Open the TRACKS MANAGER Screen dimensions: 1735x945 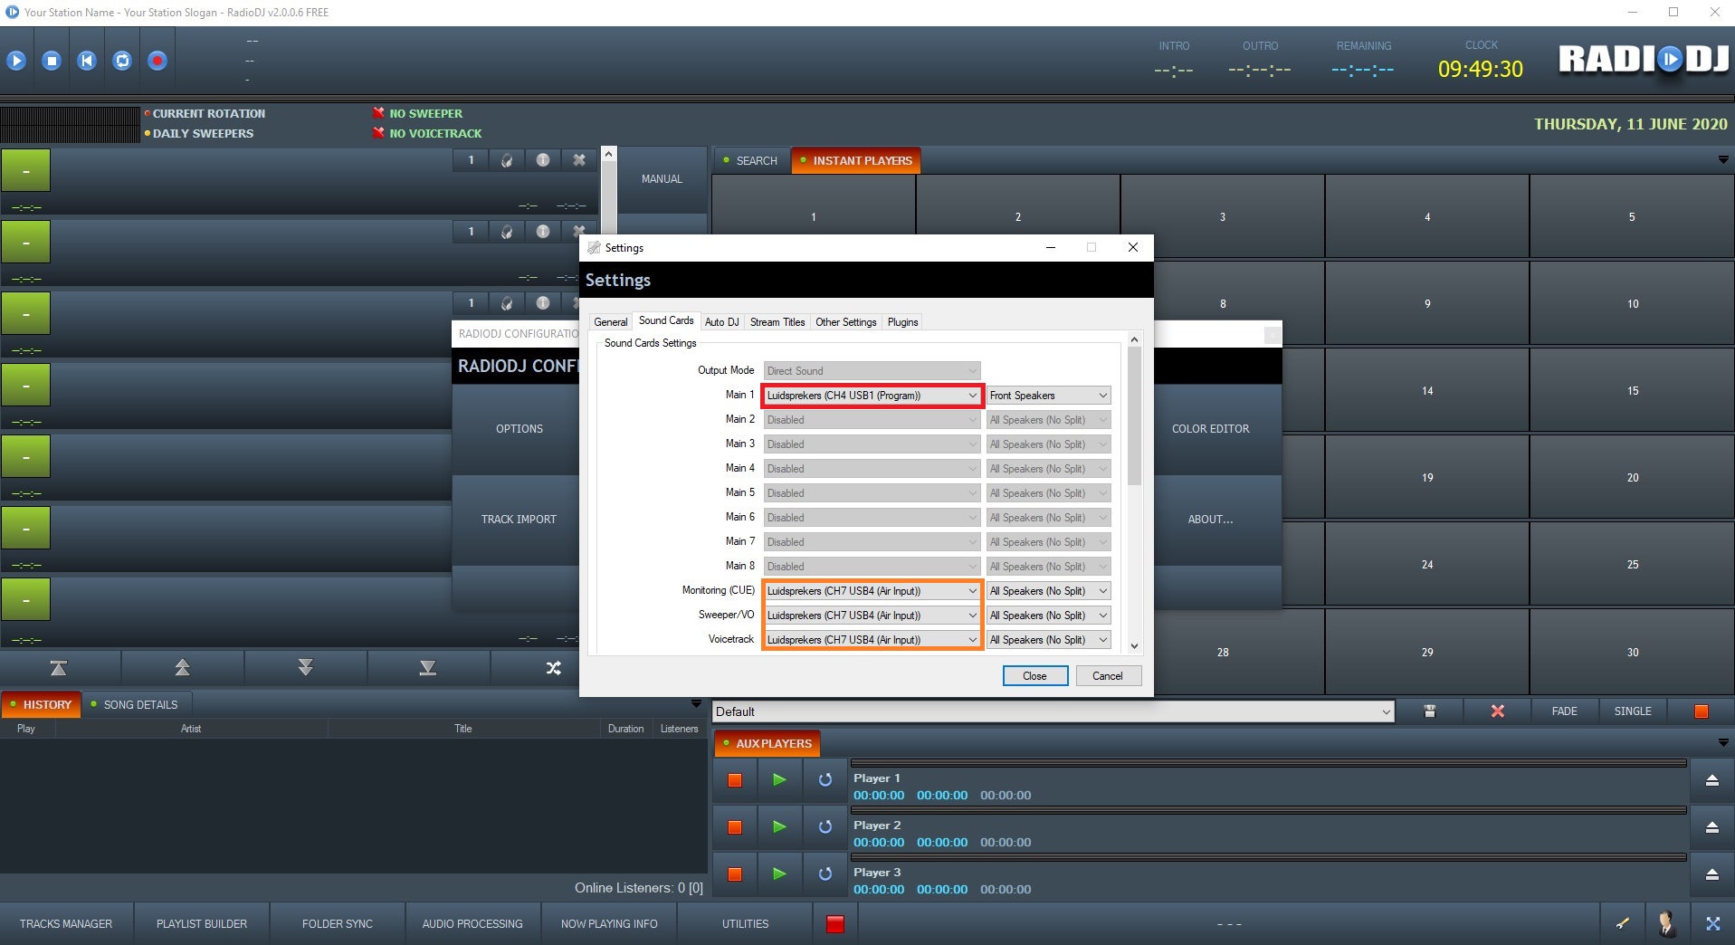pyautogui.click(x=66, y=924)
